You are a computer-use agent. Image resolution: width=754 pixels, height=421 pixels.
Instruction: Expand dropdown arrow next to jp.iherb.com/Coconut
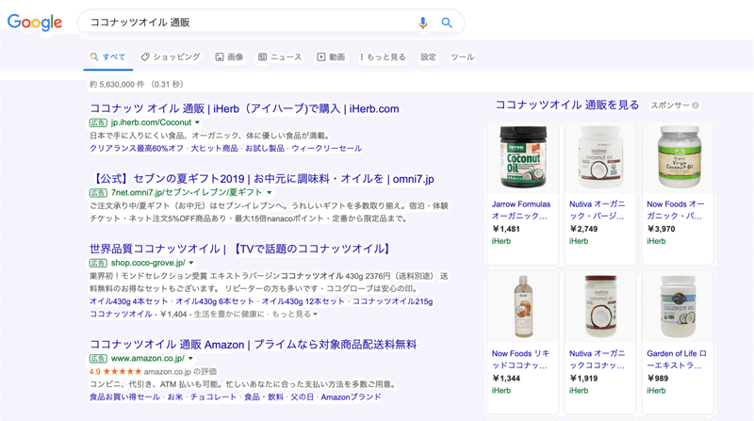pos(197,122)
